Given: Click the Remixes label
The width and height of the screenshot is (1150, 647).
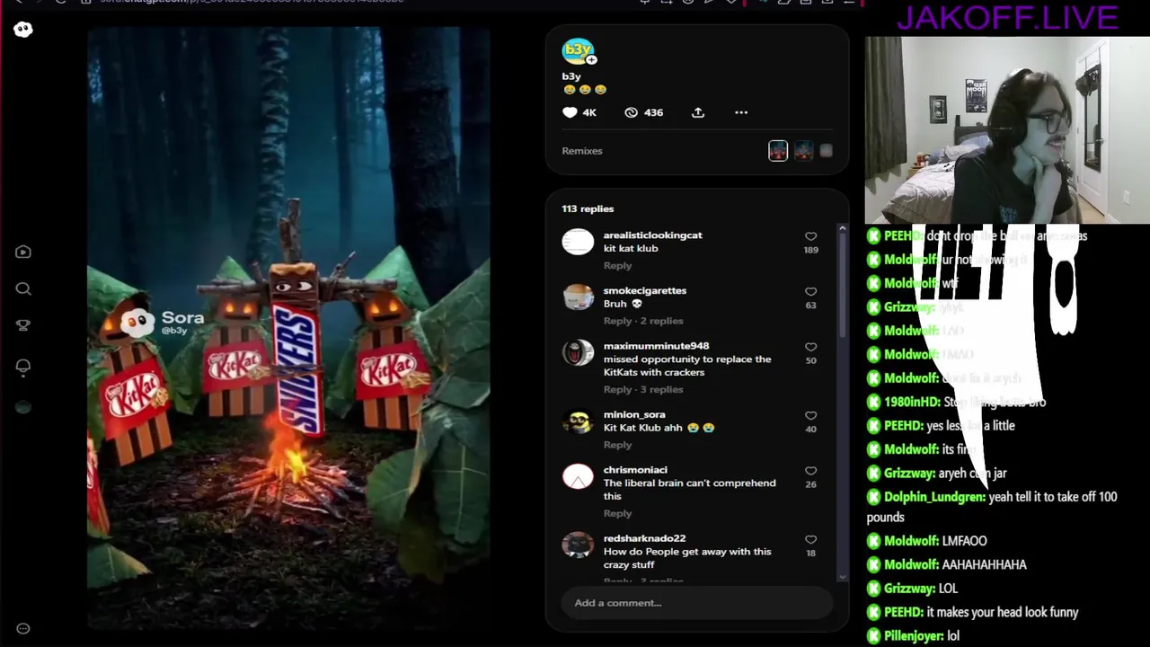Looking at the screenshot, I should point(582,151).
